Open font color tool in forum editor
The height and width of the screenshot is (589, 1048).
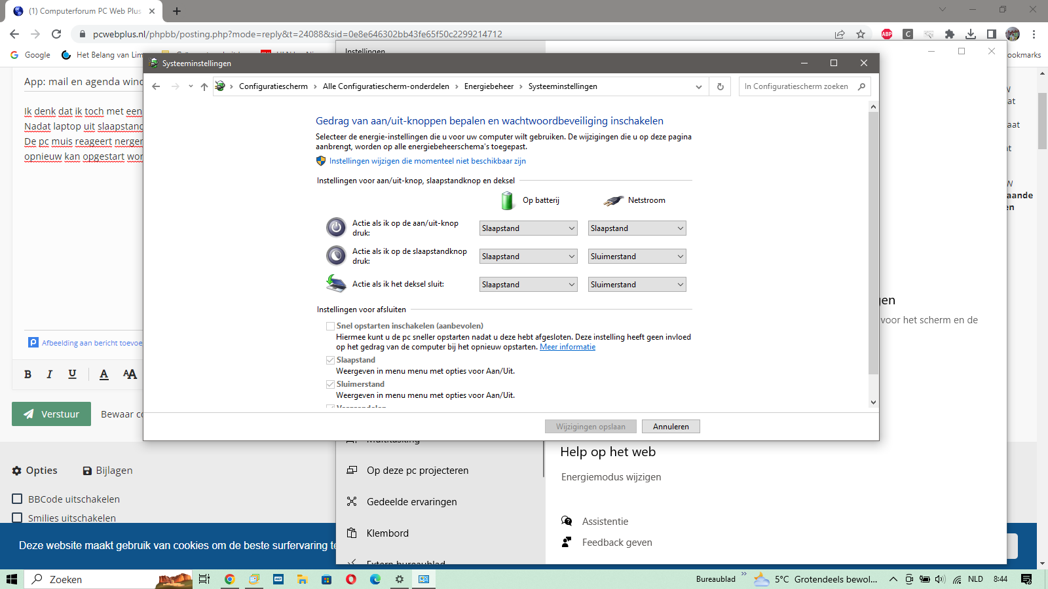[103, 374]
